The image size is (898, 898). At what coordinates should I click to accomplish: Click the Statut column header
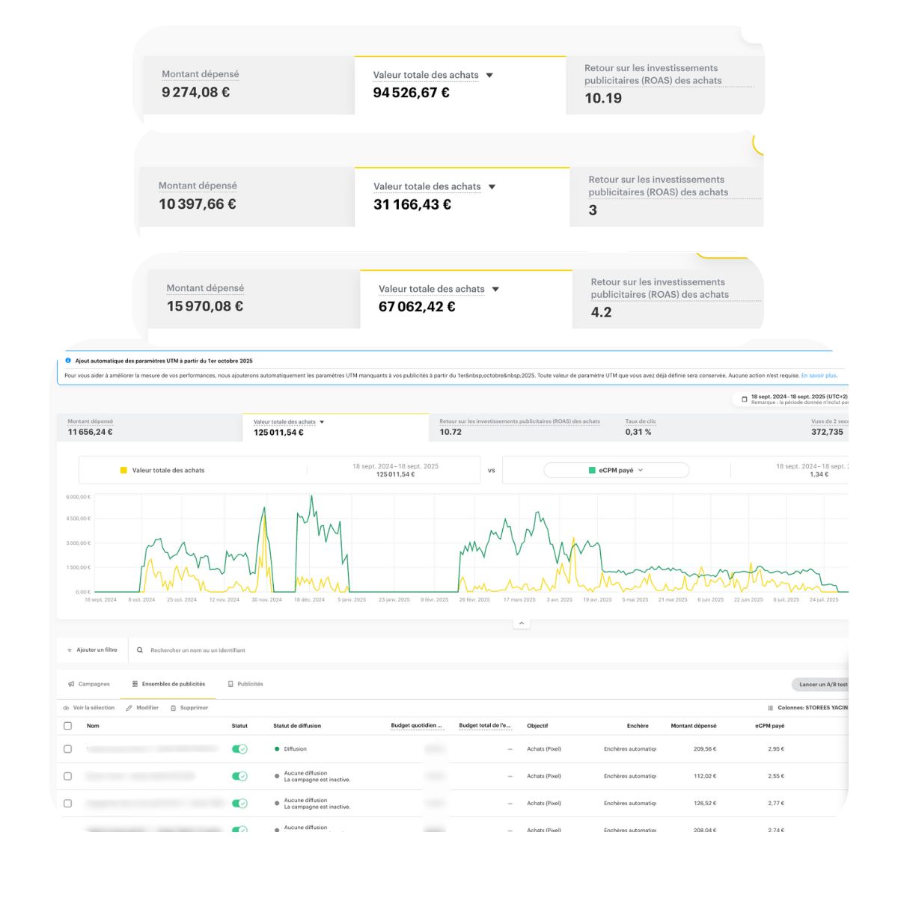point(239,726)
